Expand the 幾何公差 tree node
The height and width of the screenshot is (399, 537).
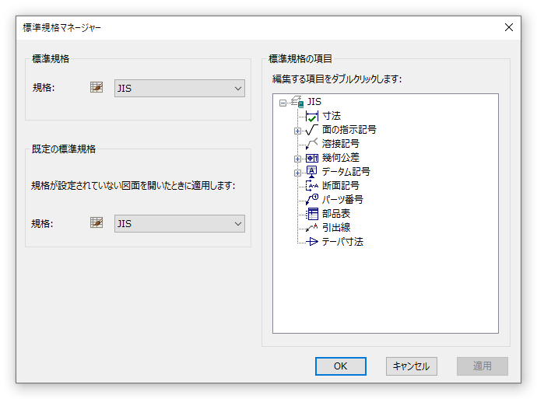click(297, 159)
